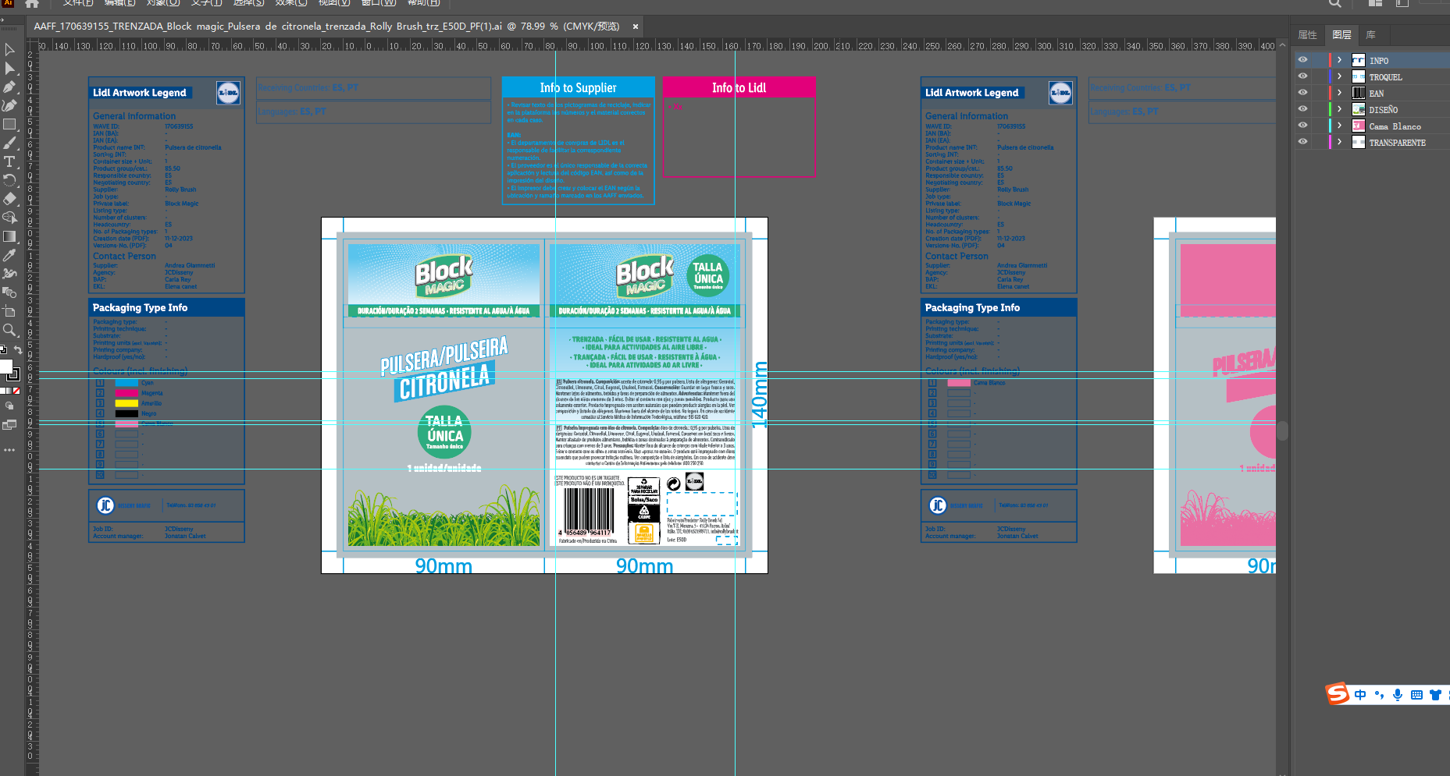Select the Rectangle tool

point(9,124)
